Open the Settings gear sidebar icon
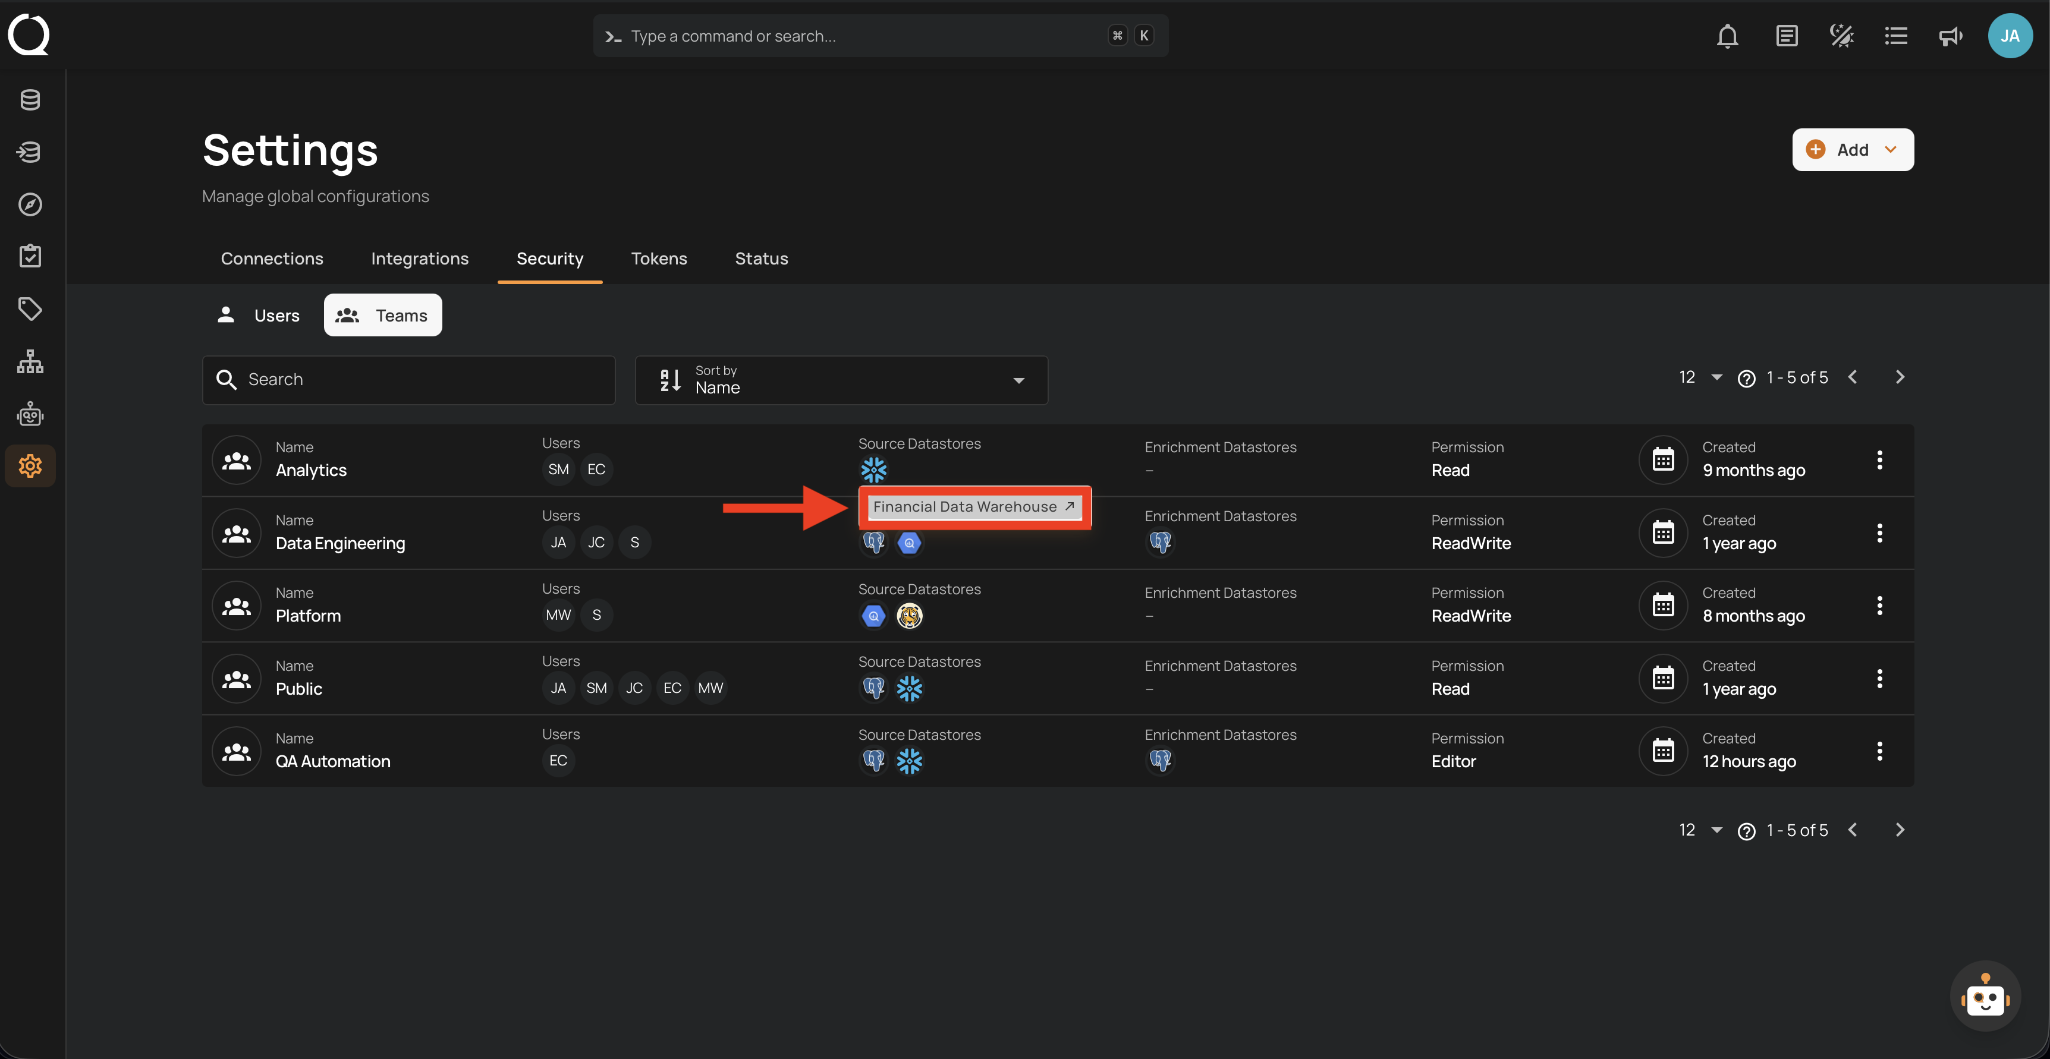Screen dimensions: 2050x1059 (x=30, y=465)
